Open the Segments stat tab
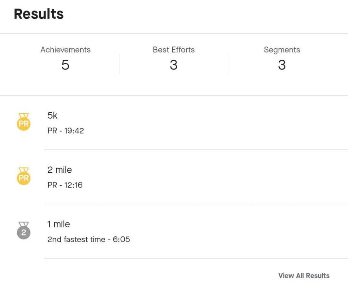The height and width of the screenshot is (289, 348). pyautogui.click(x=282, y=50)
